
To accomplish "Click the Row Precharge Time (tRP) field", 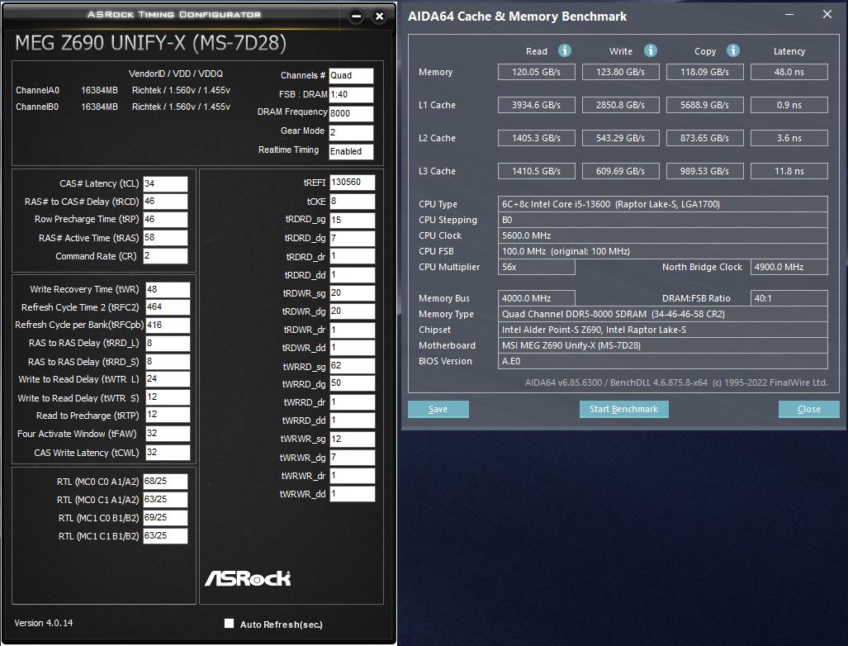I will tap(165, 219).
